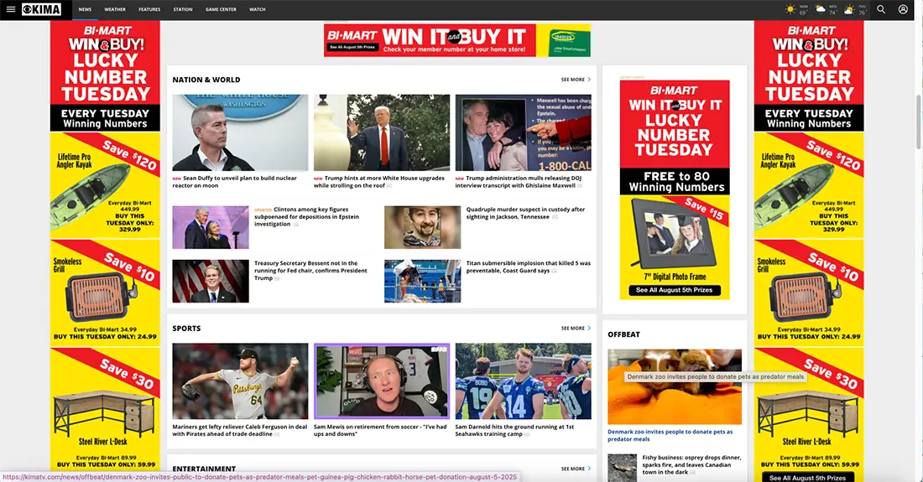Open the Features menu item
The height and width of the screenshot is (482, 923).
(149, 9)
